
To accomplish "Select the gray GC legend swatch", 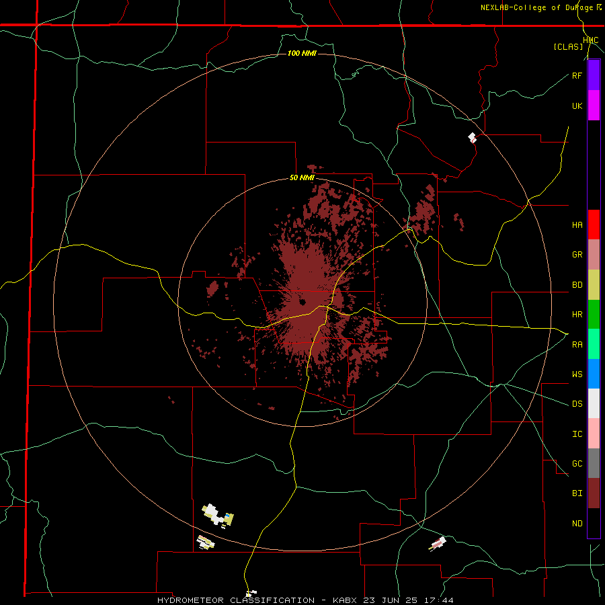I will (x=594, y=463).
